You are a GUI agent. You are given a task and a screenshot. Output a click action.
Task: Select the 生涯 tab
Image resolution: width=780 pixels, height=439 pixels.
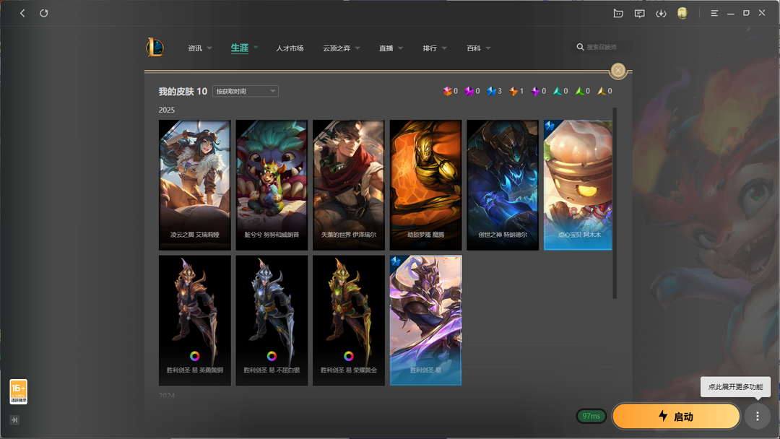point(239,48)
